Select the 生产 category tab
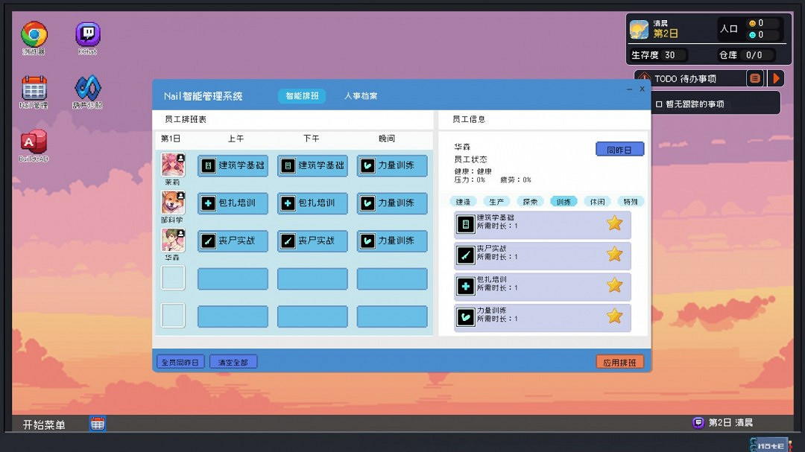The height and width of the screenshot is (452, 805). click(x=496, y=201)
